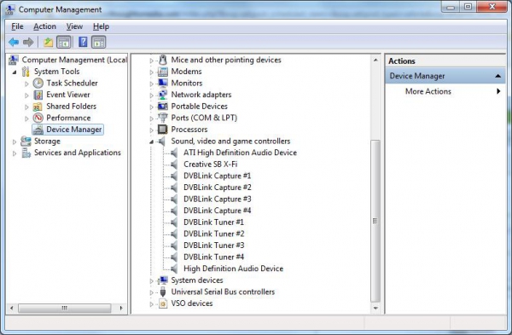Select DVBLink Tuner #4 device
The image size is (512, 335).
[x=214, y=257]
